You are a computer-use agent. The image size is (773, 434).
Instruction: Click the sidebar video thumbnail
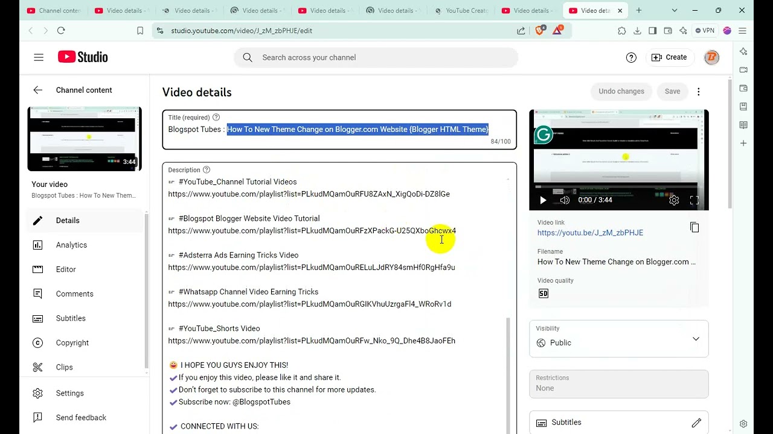[x=85, y=139]
